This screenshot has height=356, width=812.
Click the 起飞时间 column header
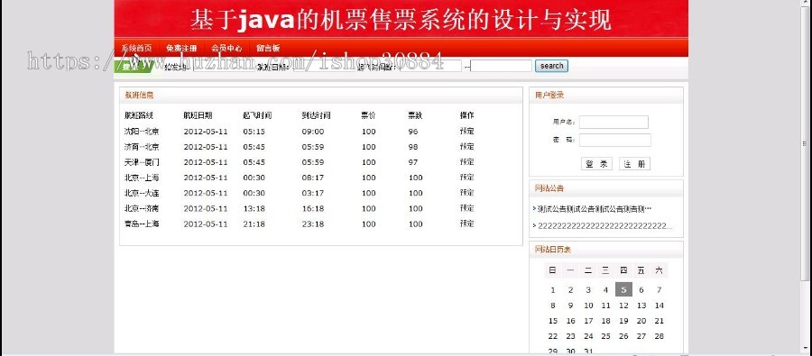(257, 115)
